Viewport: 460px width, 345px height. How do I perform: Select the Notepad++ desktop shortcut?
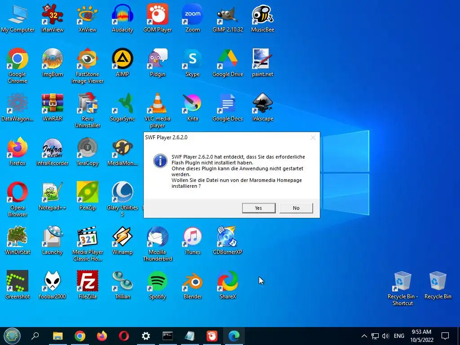[x=52, y=196]
